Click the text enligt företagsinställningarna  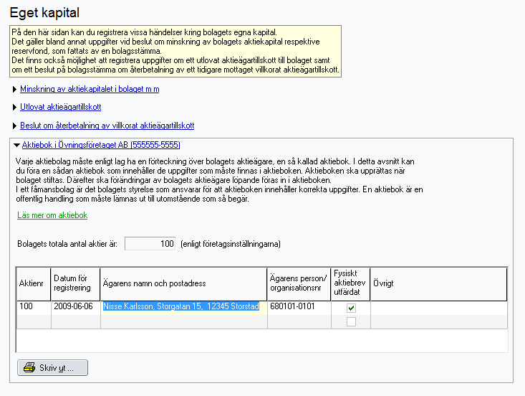231,244
